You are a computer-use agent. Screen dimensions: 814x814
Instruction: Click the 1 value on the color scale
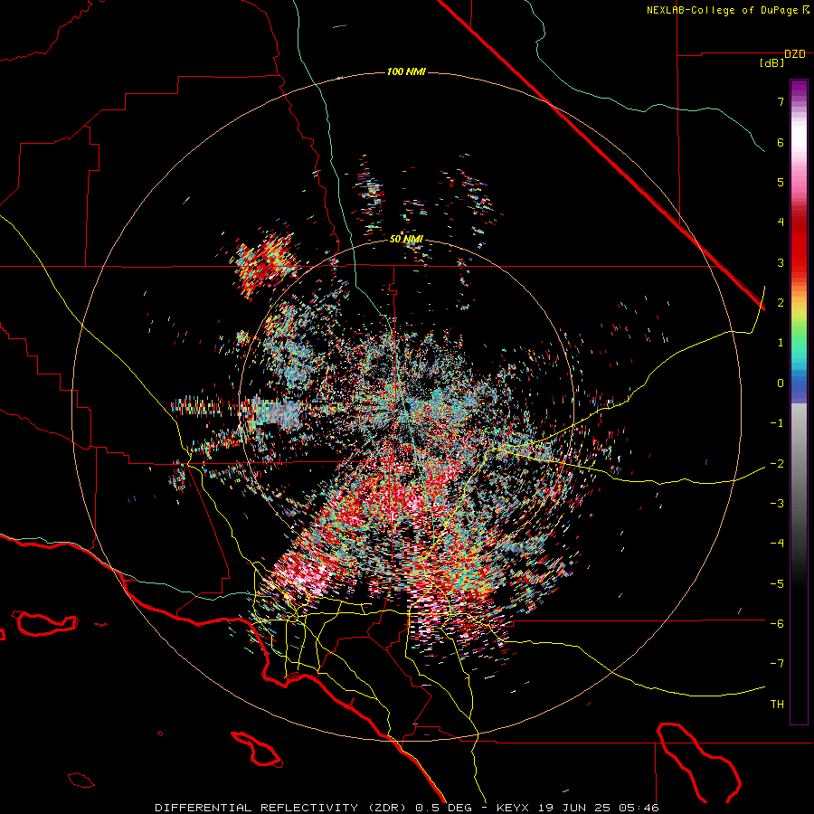pos(781,343)
